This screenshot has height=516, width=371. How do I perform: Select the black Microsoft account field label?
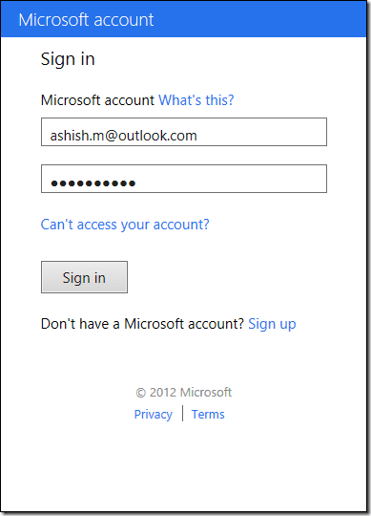click(97, 100)
